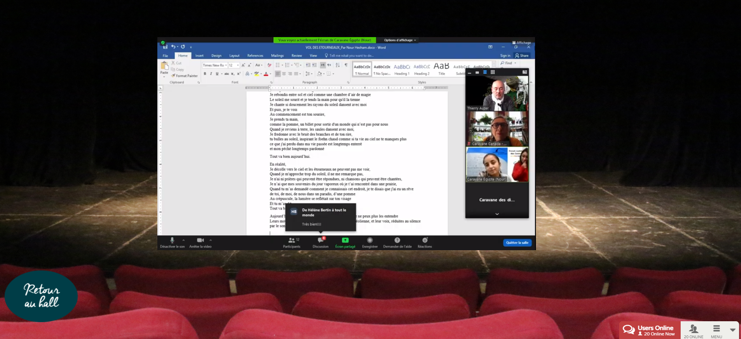The image size is (741, 339).
Task: Click the Word save icon
Action: click(165, 47)
